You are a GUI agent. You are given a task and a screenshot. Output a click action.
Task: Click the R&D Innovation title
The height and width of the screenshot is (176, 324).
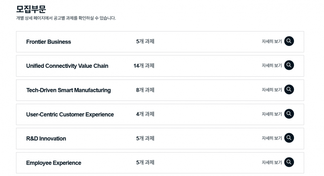[x=46, y=138]
